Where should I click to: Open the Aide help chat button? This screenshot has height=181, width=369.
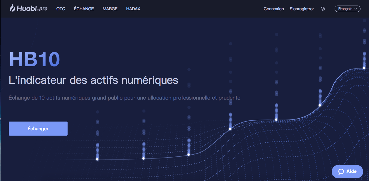pyautogui.click(x=347, y=172)
